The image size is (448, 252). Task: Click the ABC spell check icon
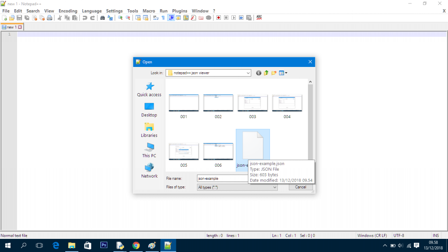[x=259, y=18]
